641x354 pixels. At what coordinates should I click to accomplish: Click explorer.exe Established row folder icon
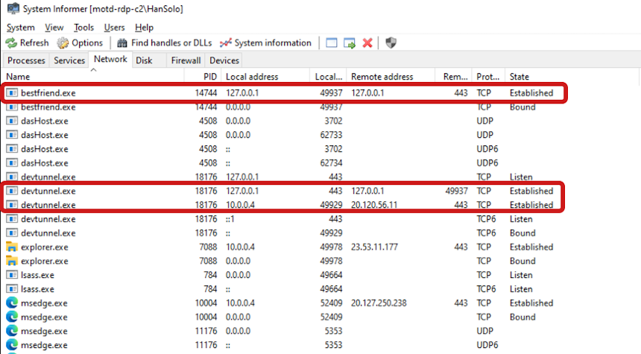coord(12,247)
